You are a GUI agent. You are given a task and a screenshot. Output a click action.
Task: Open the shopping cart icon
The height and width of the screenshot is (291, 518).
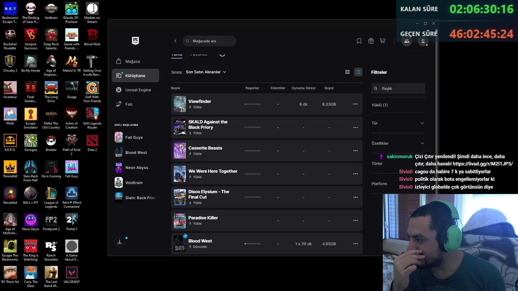382,41
